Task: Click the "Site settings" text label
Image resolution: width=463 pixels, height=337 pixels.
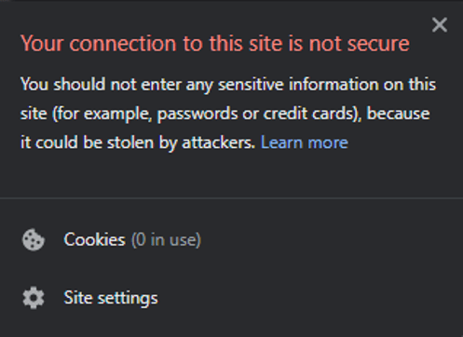Action: (111, 298)
